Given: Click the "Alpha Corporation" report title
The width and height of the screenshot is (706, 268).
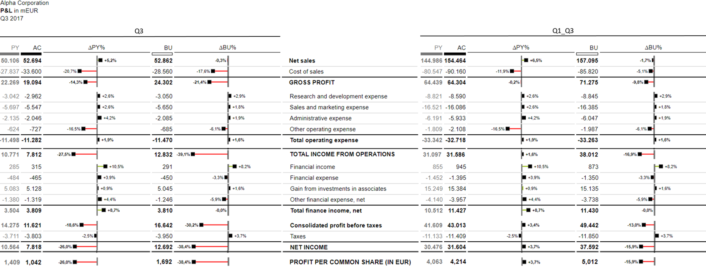Looking at the screenshot, I should tap(25, 3).
